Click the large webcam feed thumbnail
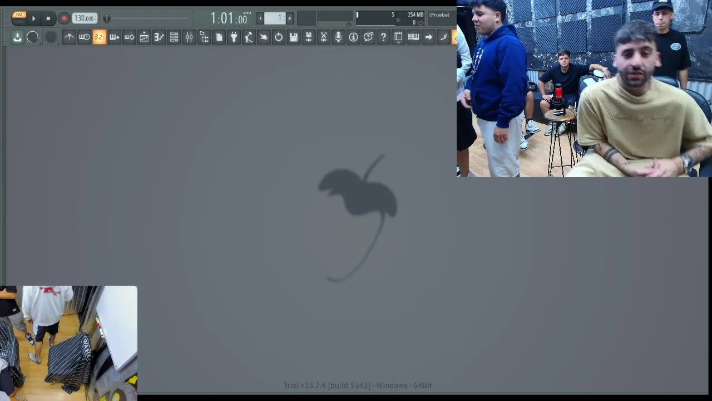 pos(584,89)
